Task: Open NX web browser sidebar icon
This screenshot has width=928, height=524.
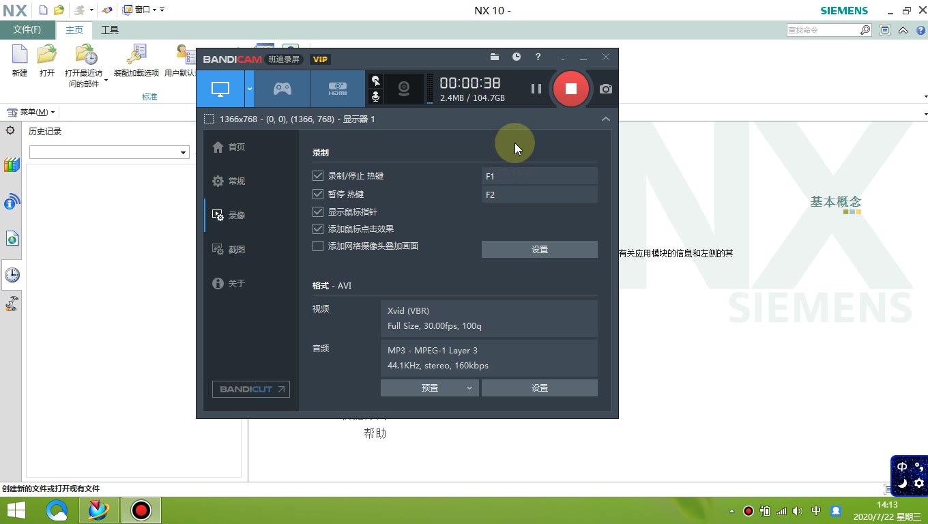Action: tap(12, 238)
